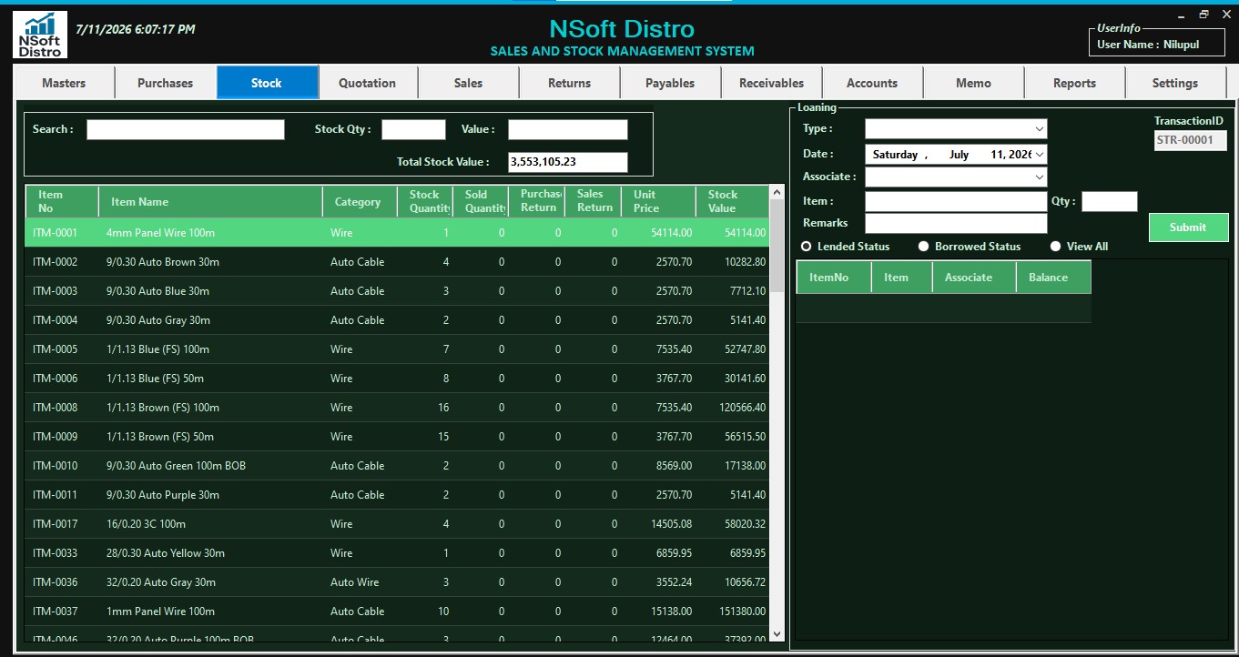The width and height of the screenshot is (1239, 657).
Task: Sort by the Item Name column header
Action: pyautogui.click(x=210, y=201)
